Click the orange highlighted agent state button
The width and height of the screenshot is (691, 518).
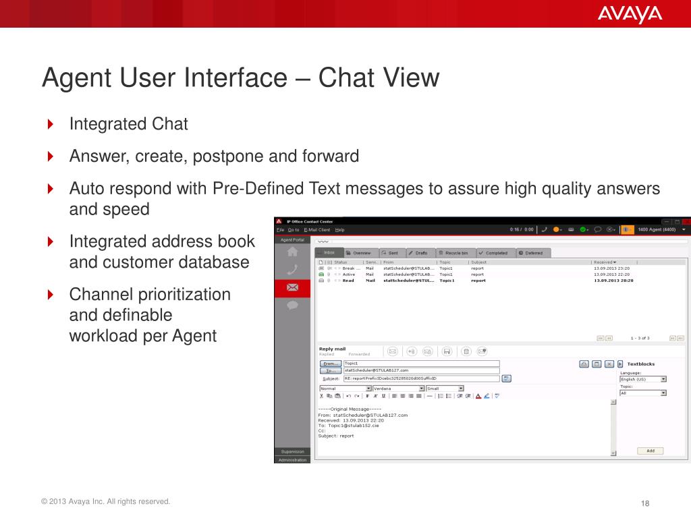(x=627, y=229)
